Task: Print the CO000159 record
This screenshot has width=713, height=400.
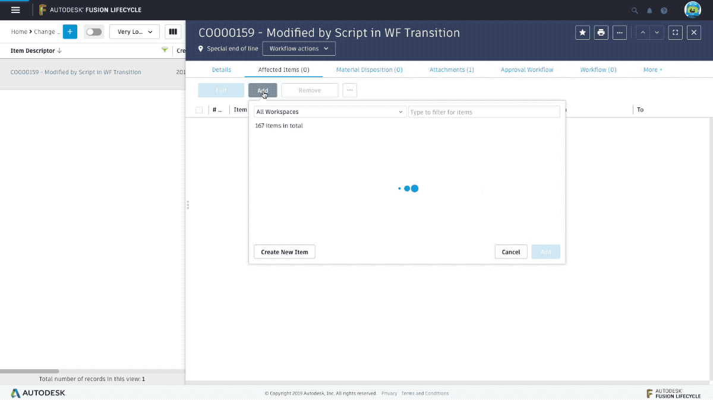Action: [601, 33]
